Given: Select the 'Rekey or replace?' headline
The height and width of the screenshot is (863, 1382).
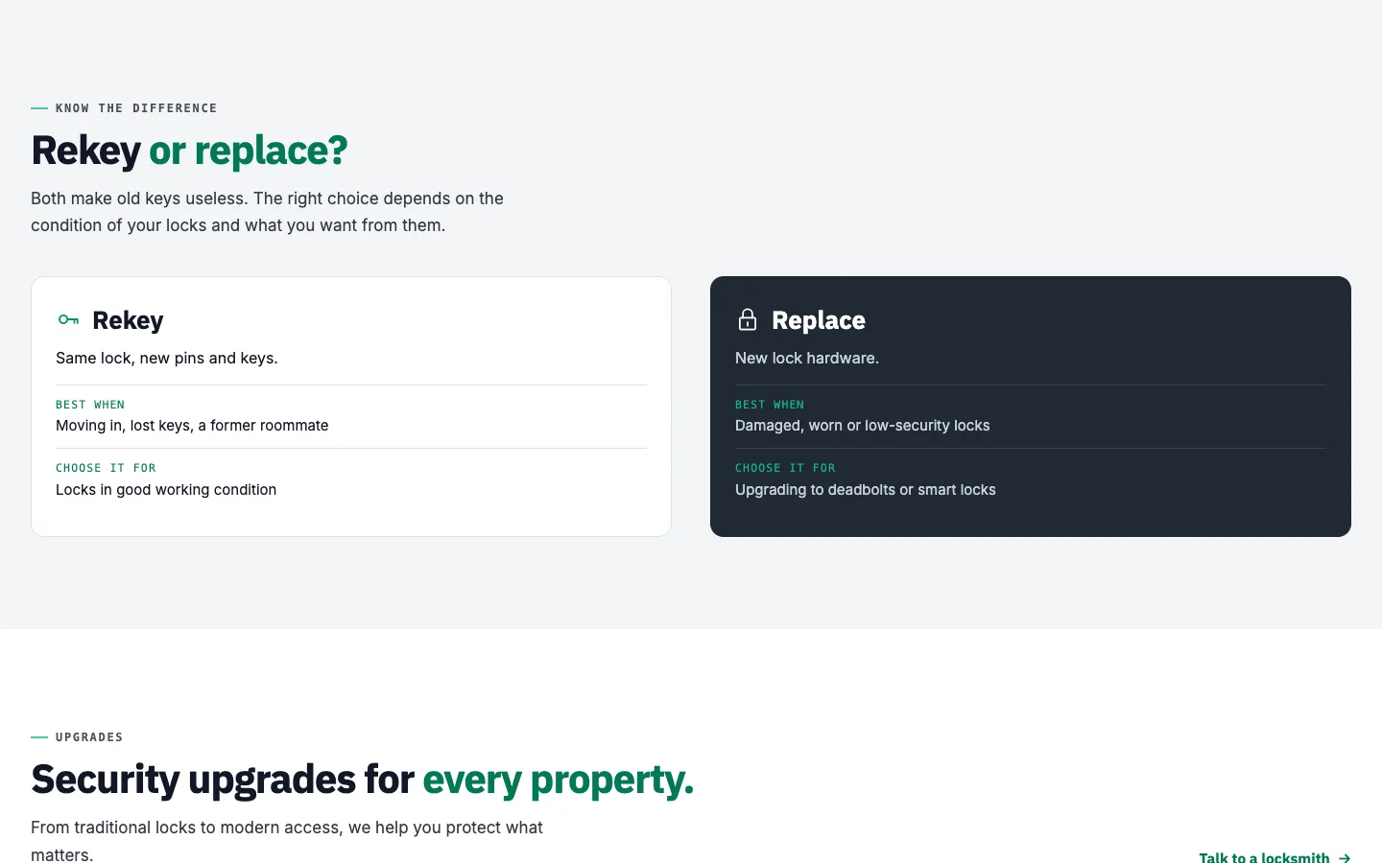Looking at the screenshot, I should (189, 151).
